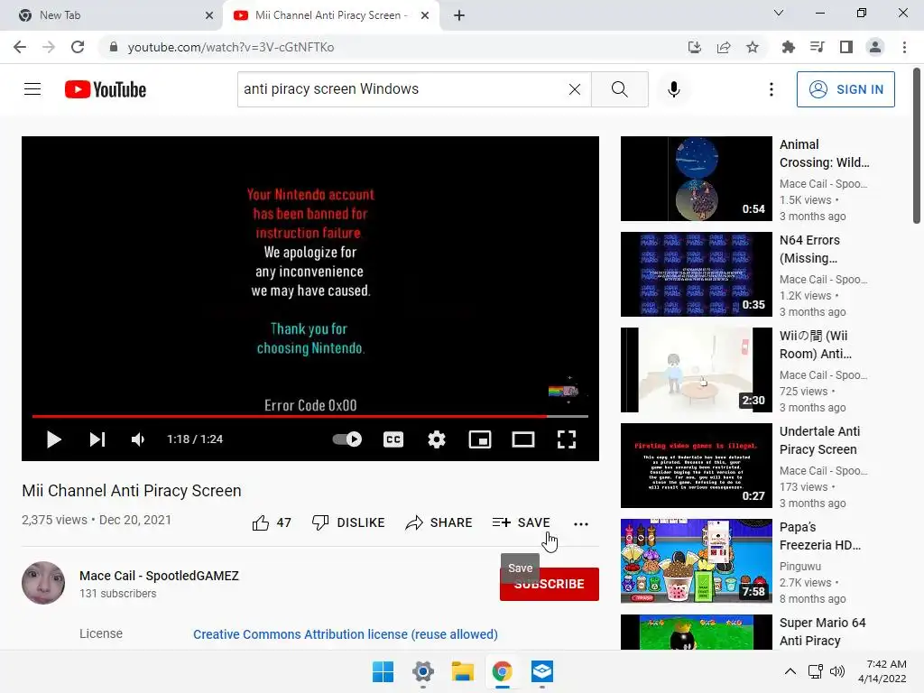This screenshot has height=693, width=924.
Task: Open Windows Start menu
Action: coord(383,671)
